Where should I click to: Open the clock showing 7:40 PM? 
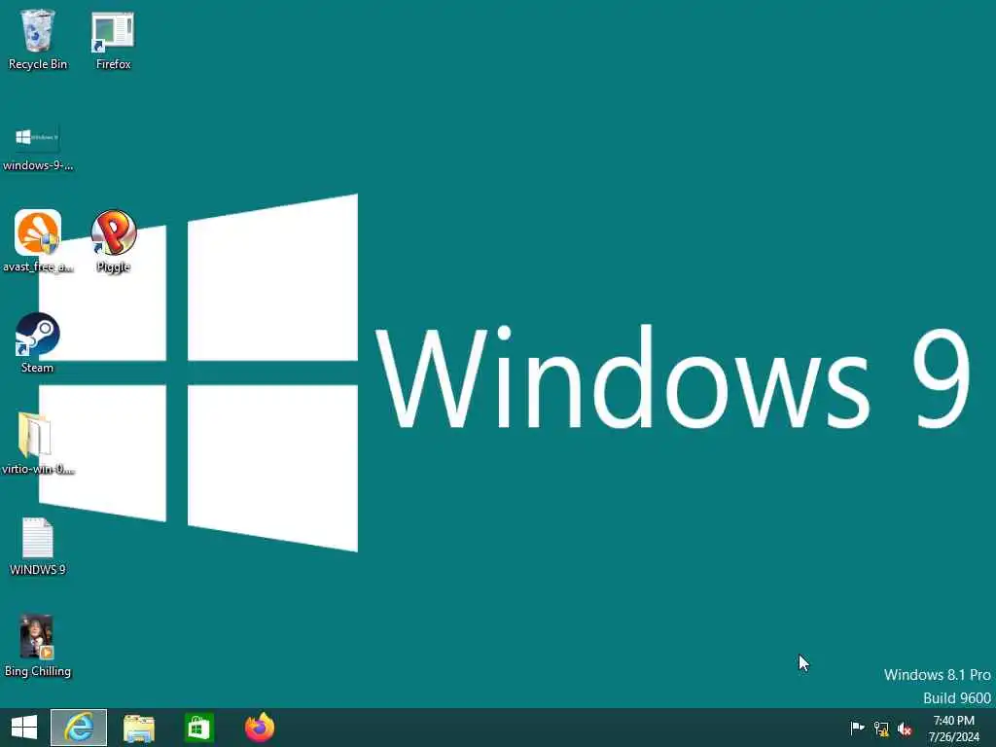[953, 729]
